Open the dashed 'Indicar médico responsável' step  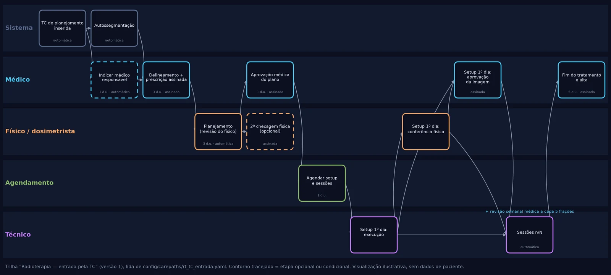coord(114,80)
